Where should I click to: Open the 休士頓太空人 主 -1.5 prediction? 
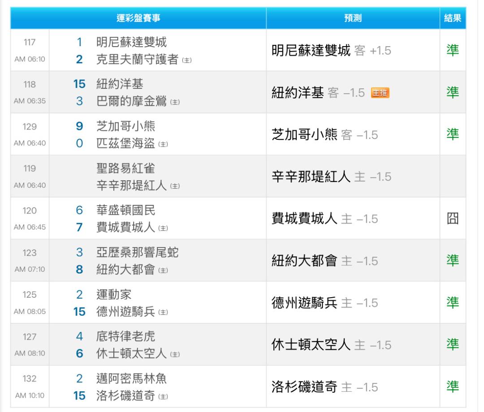(x=331, y=345)
